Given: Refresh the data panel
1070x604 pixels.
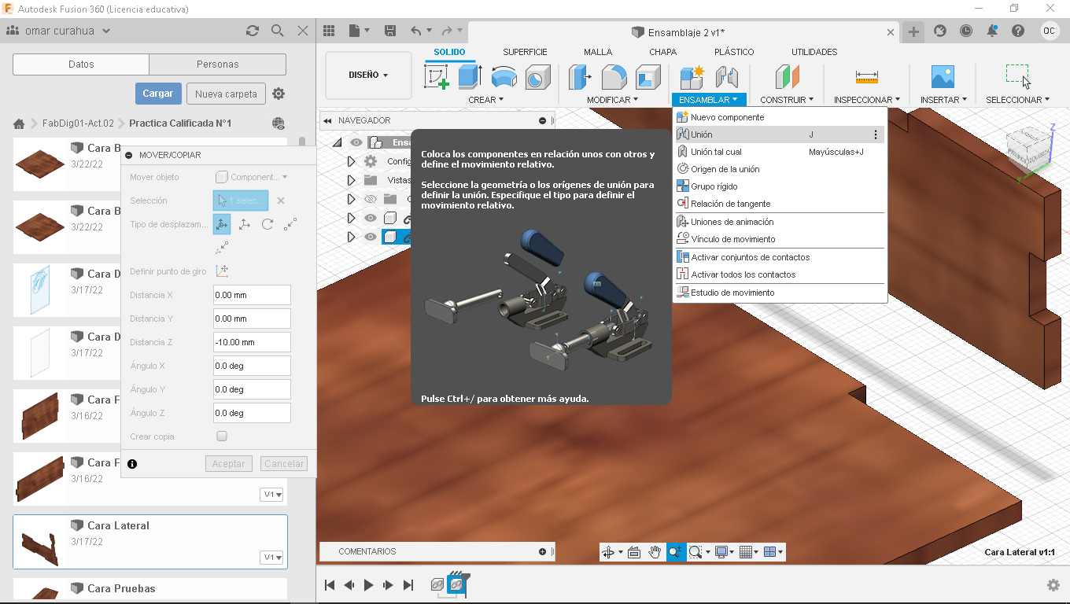Looking at the screenshot, I should pyautogui.click(x=253, y=31).
